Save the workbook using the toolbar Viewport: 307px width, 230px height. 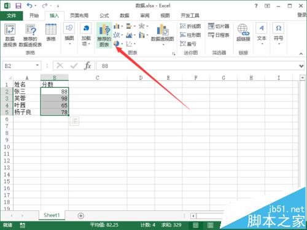pyautogui.click(x=18, y=6)
